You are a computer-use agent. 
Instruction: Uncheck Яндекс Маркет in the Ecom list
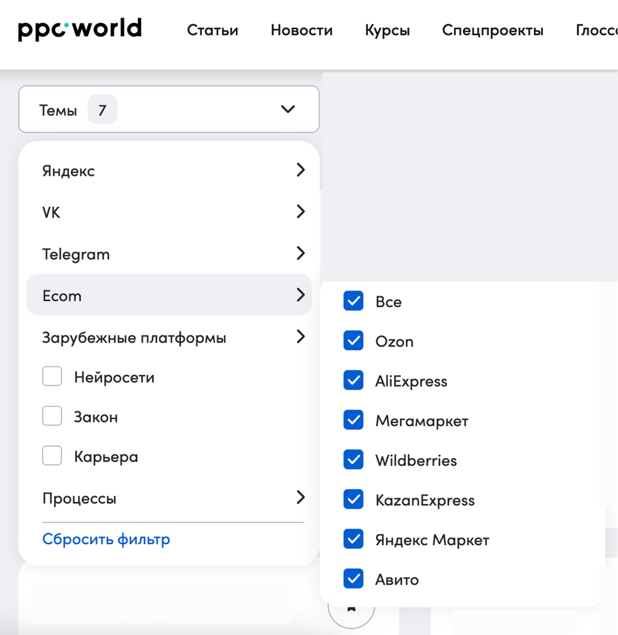pos(353,540)
